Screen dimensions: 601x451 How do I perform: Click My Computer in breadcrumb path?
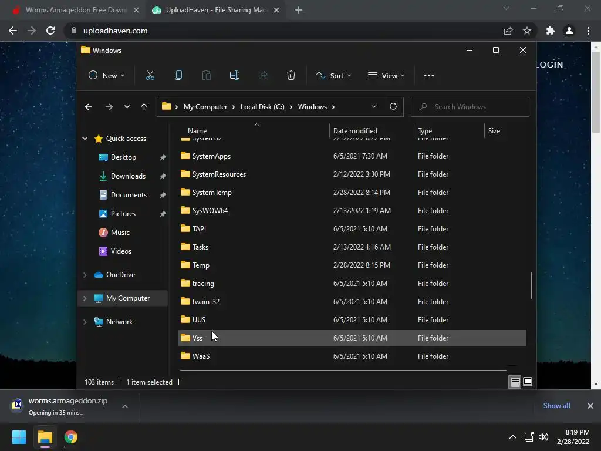(x=205, y=107)
